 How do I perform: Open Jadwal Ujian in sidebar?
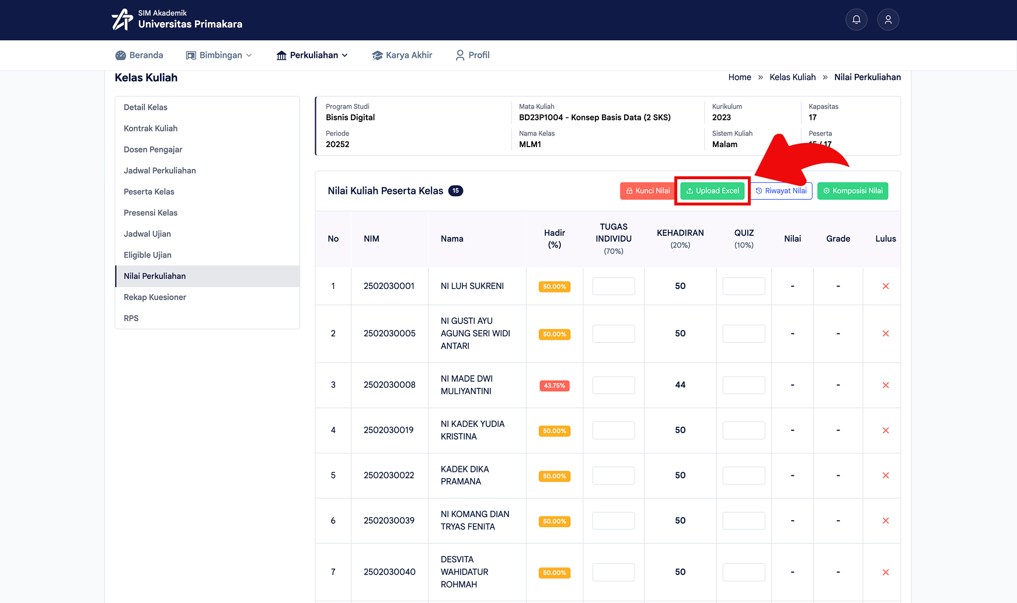pyautogui.click(x=207, y=234)
